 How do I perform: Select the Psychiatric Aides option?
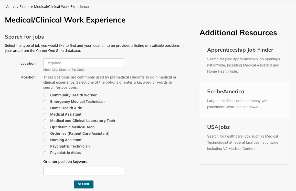point(45,153)
